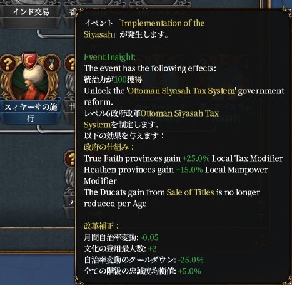Image resolution: width=292 pixels, height=285 pixels.
Task: Click the red crescent shield atop the portrait
Action: coord(30,61)
